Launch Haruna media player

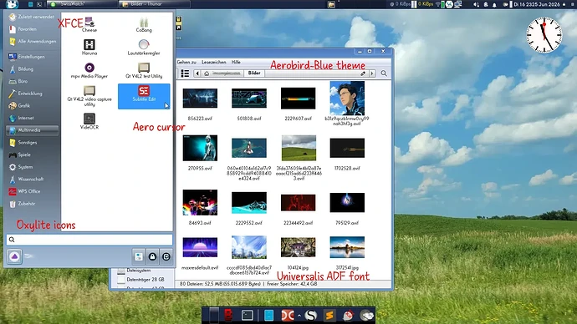(x=89, y=48)
